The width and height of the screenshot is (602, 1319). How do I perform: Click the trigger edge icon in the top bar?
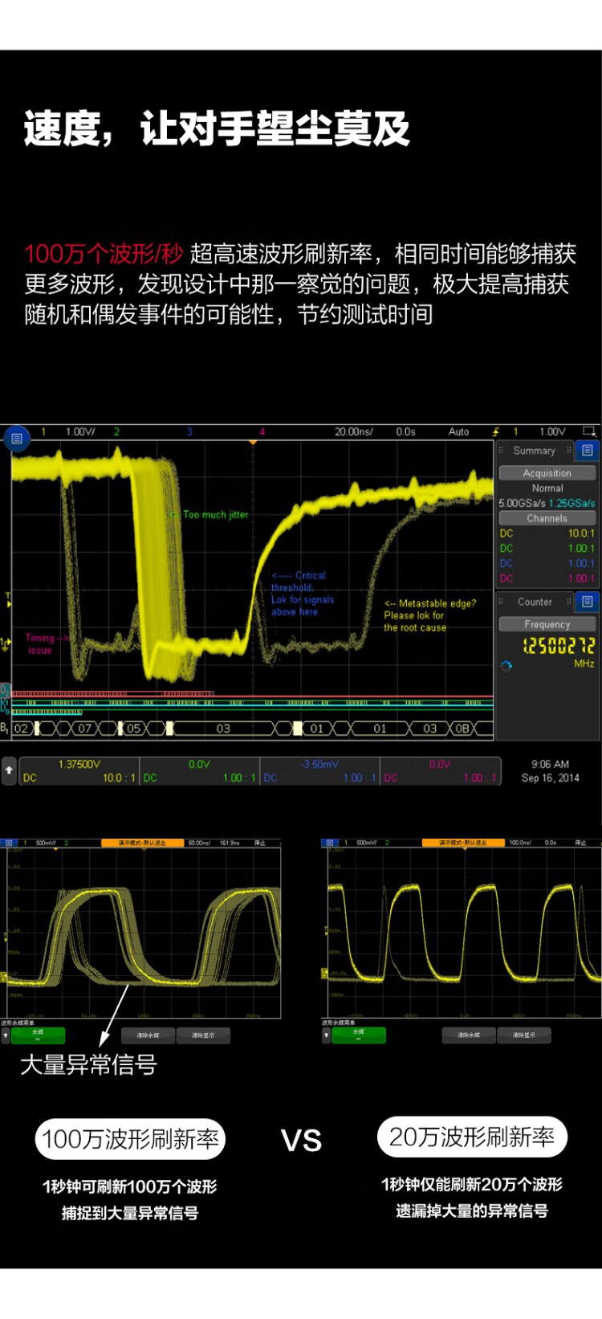point(495,431)
